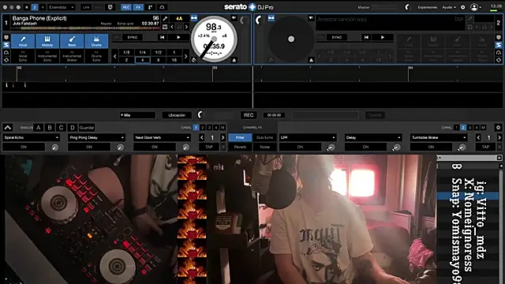Viewport: 505px width, 284px height.
Task: Open deck 2 platter options dropdown arrow
Action: [311, 18]
